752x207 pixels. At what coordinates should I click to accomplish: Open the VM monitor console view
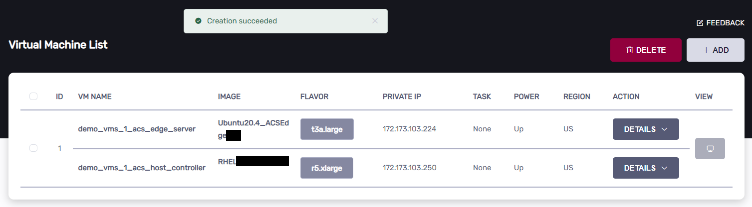coord(710,148)
